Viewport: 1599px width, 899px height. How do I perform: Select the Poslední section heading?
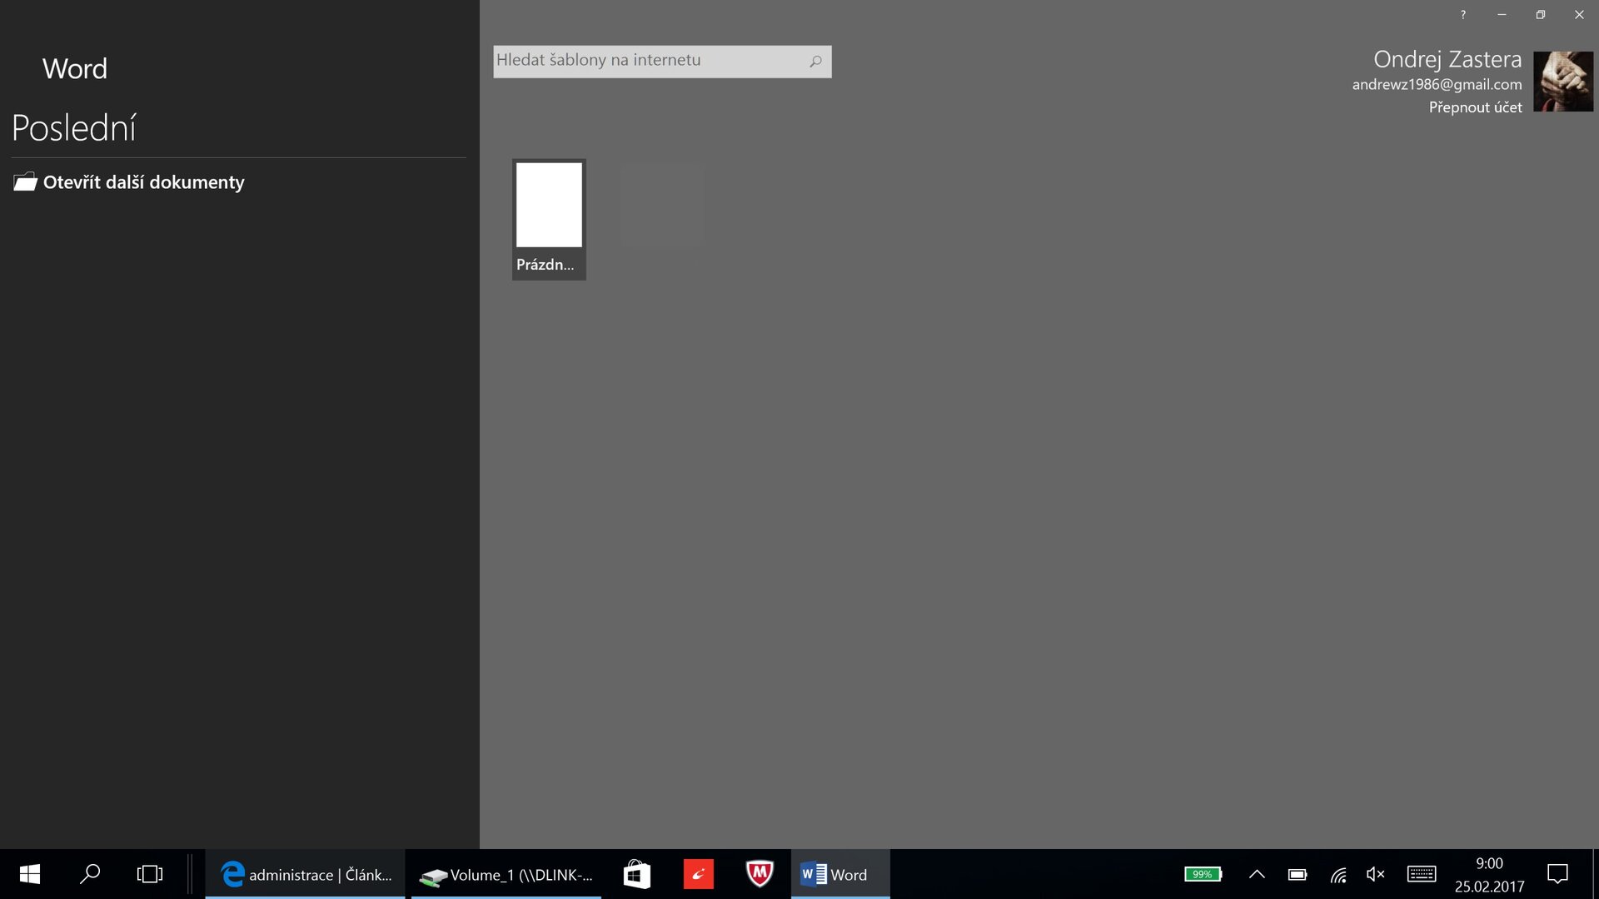pyautogui.click(x=73, y=127)
